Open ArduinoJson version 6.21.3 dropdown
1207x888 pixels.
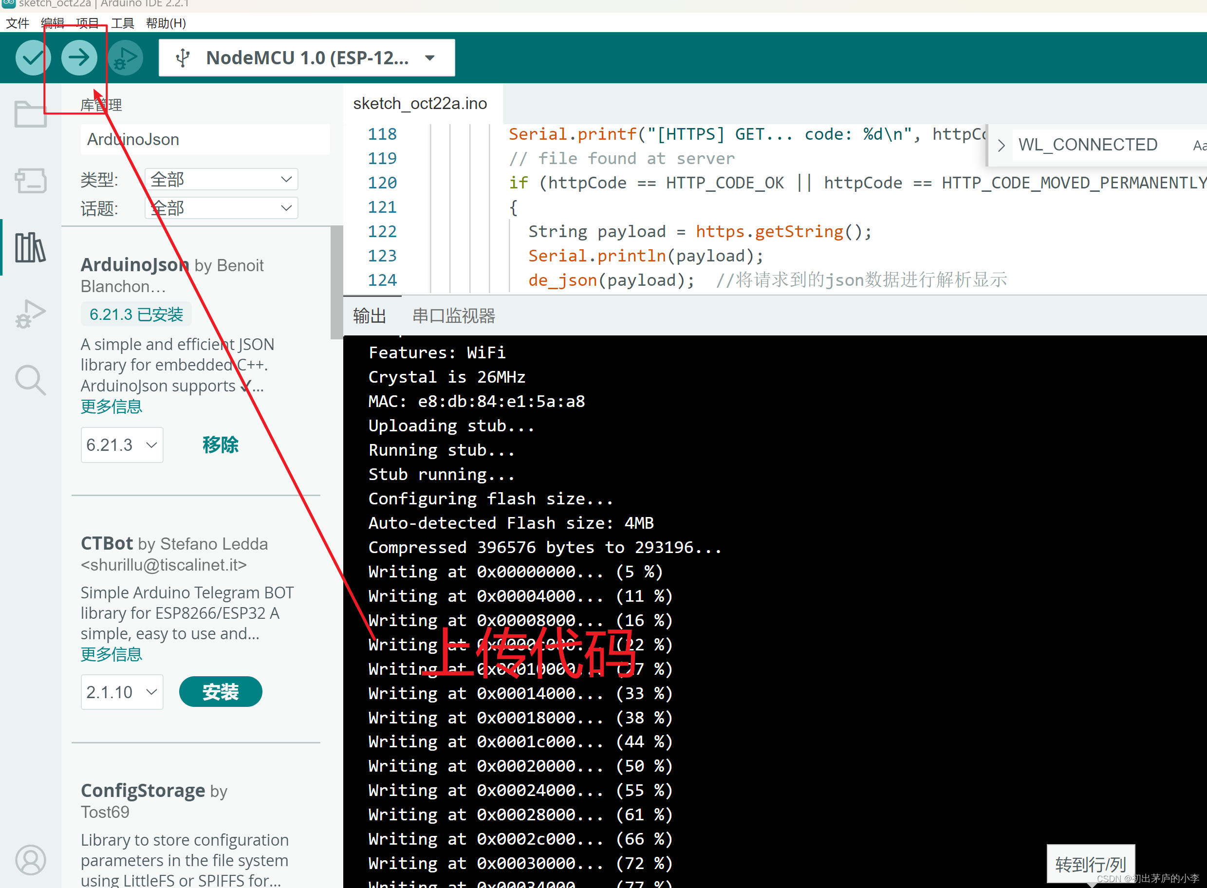[122, 445]
